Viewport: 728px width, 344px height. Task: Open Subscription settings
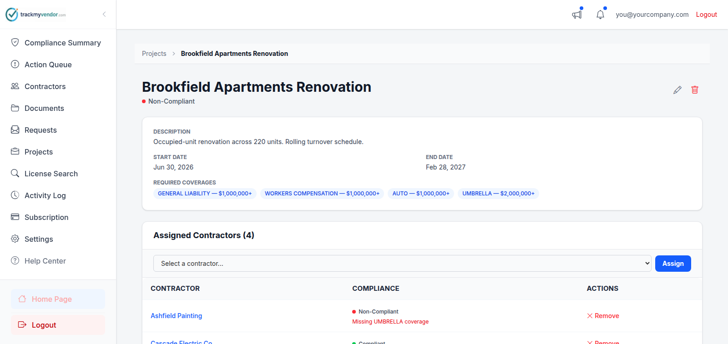point(46,217)
